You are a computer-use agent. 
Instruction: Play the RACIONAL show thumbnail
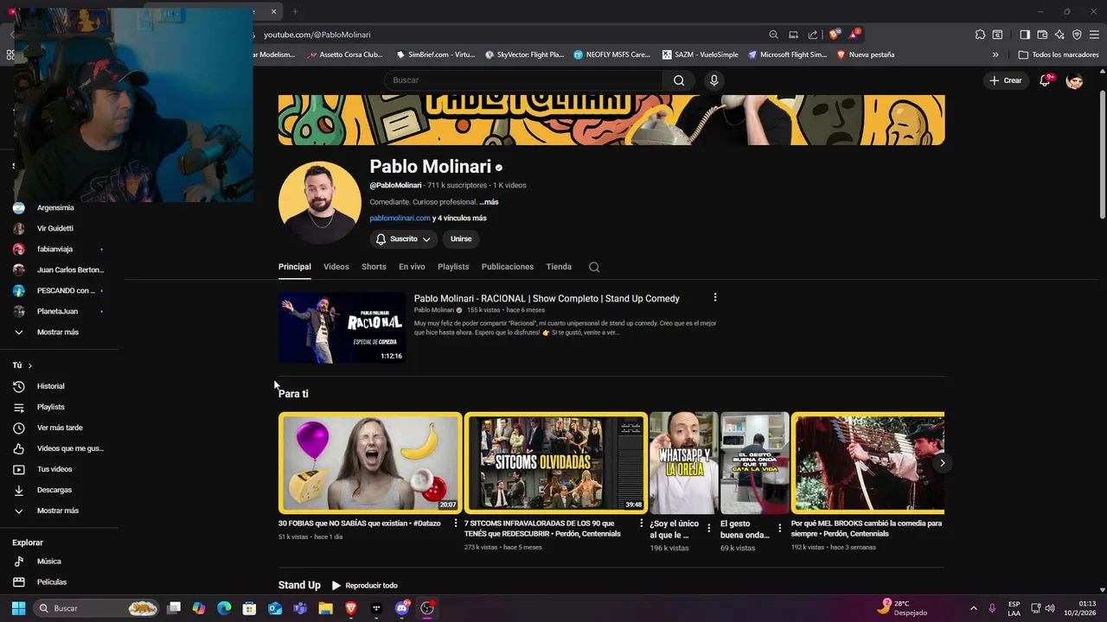click(x=342, y=327)
